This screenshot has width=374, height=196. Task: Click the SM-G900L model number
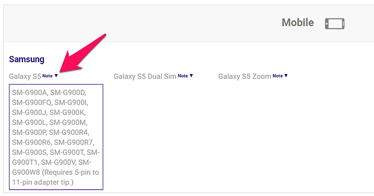pos(29,122)
